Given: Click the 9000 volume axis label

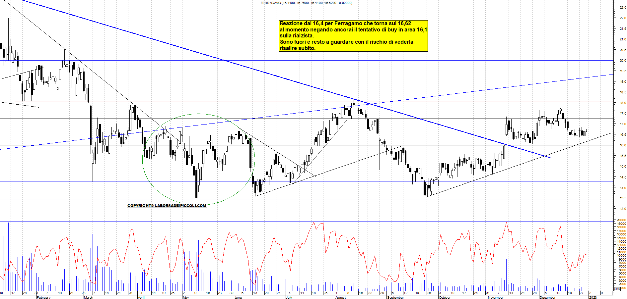Looking at the screenshot, I should pyautogui.click(x=622, y=259).
